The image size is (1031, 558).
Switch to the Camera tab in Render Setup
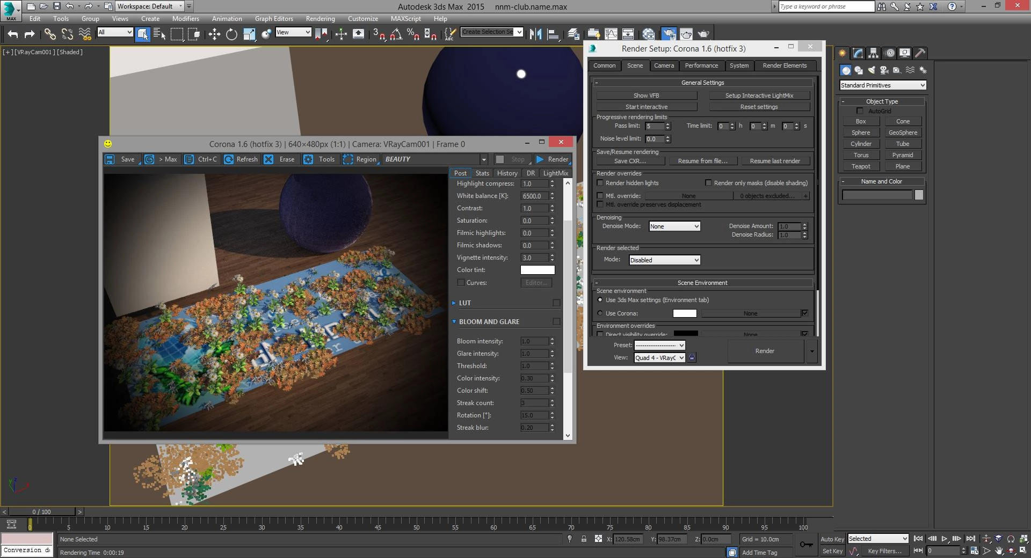pyautogui.click(x=664, y=65)
